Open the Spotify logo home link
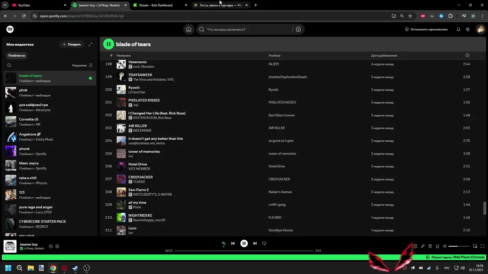The width and height of the screenshot is (488, 274). click(10, 29)
